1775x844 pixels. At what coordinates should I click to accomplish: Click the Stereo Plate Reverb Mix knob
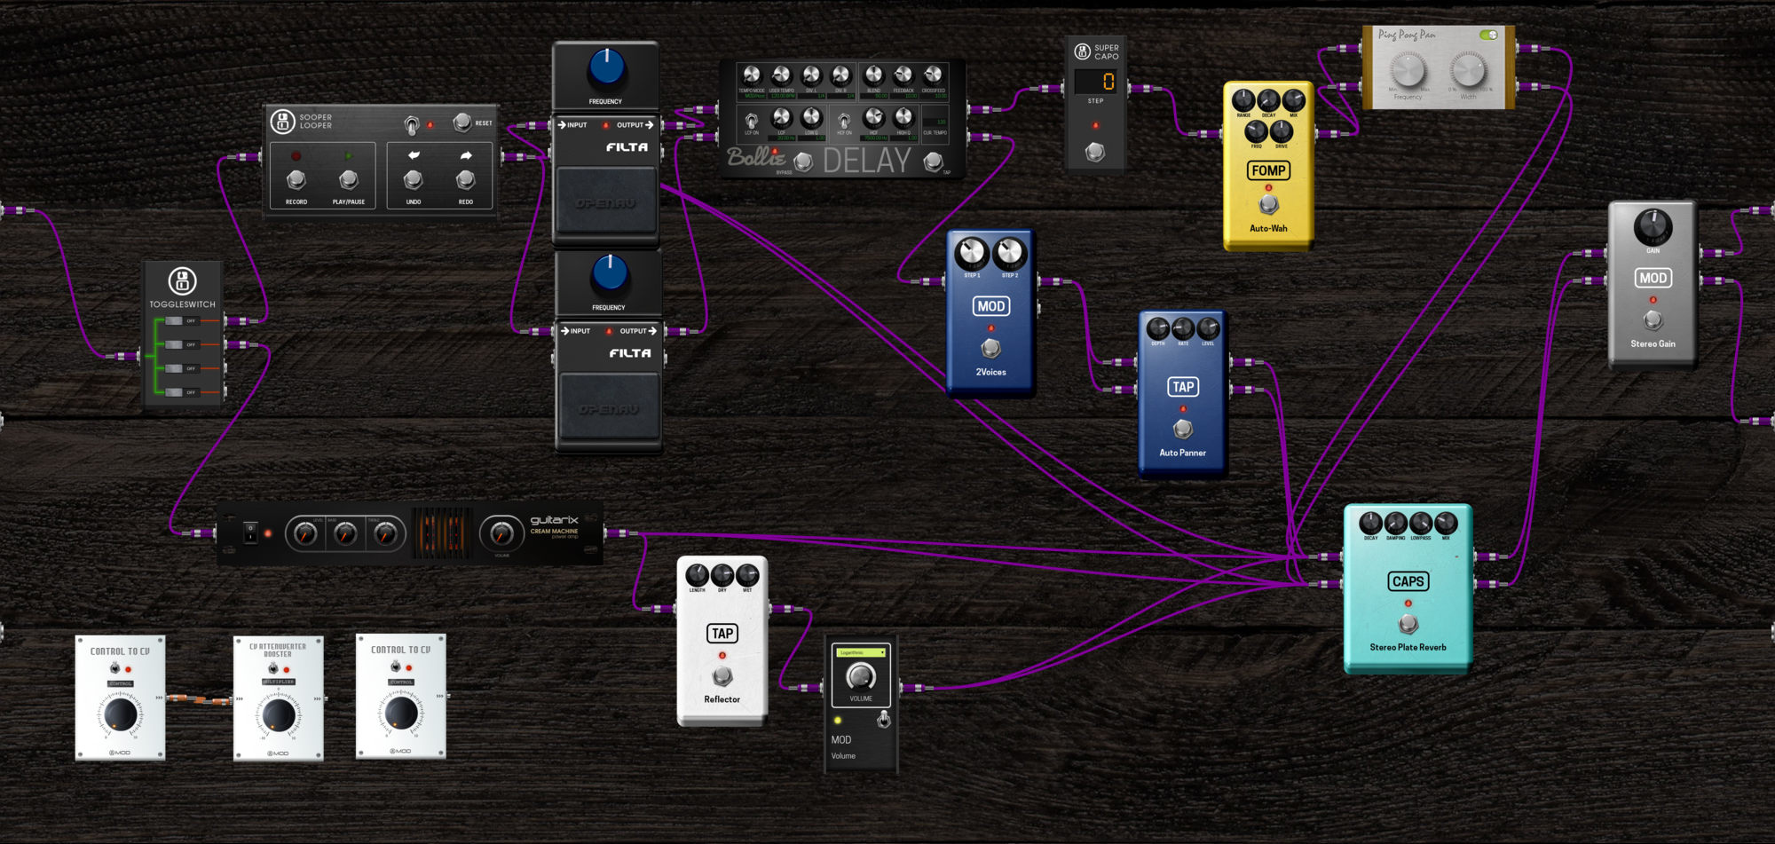pyautogui.click(x=1446, y=523)
